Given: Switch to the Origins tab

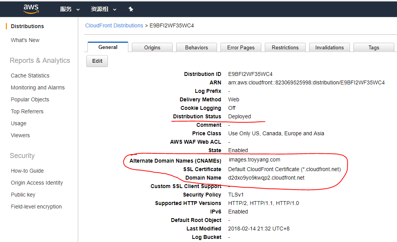Looking at the screenshot, I should (152, 47).
